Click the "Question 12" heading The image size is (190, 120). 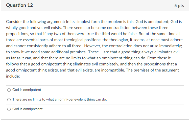[x=19, y=5]
